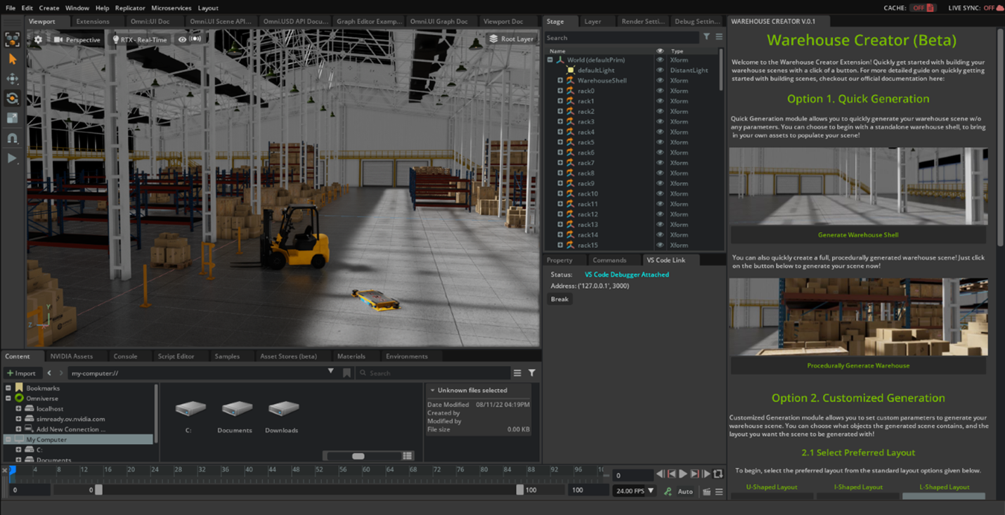
Task: Click the timeline range start handle at 0
Action: point(98,490)
